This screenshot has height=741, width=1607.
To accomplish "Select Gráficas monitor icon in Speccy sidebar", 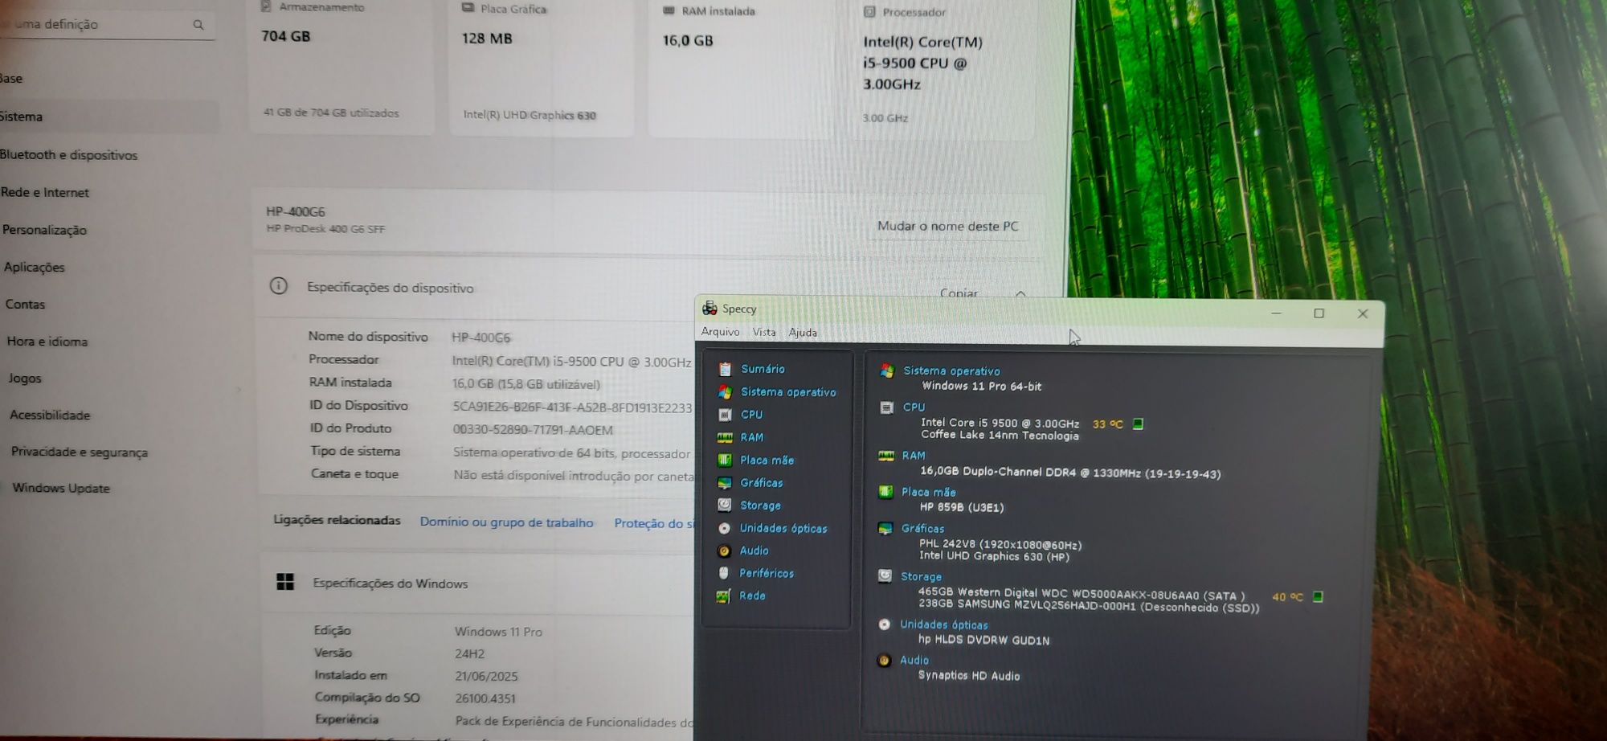I will point(725,483).
